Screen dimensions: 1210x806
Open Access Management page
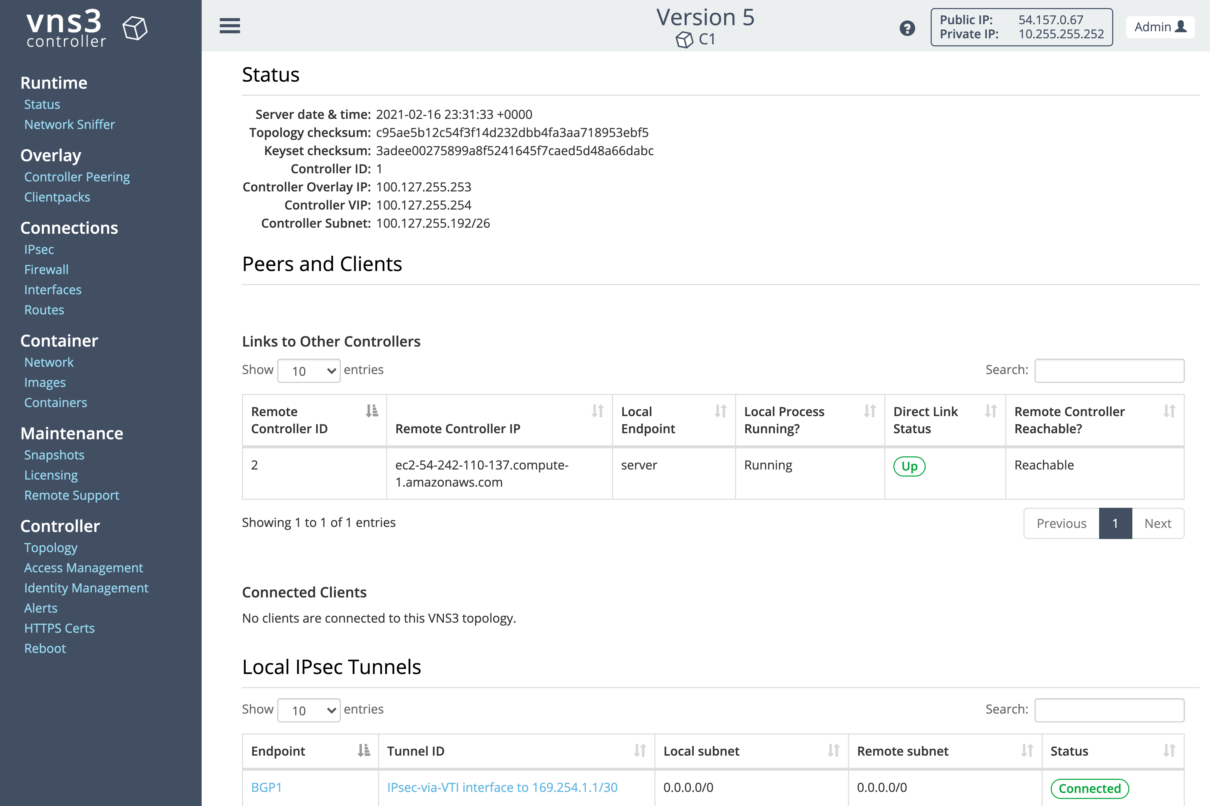point(83,567)
